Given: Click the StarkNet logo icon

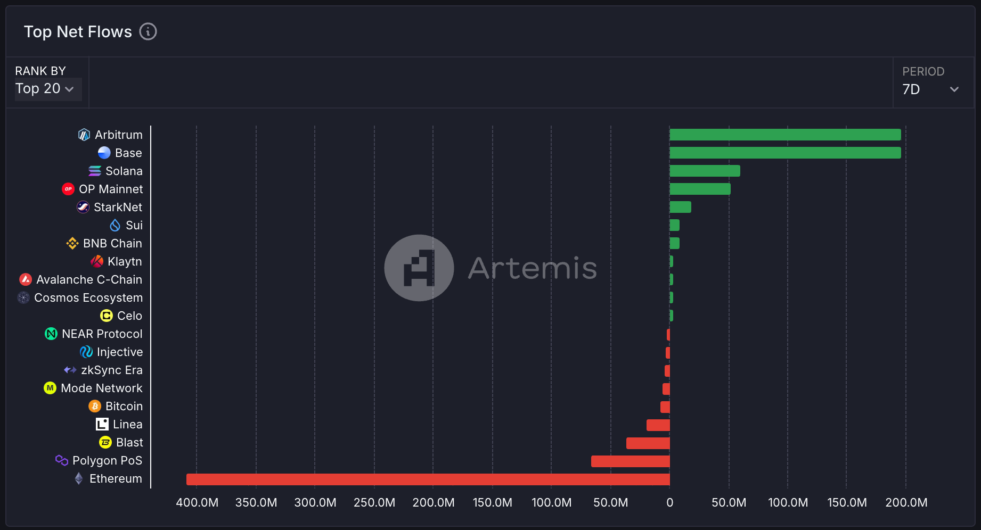Looking at the screenshot, I should click(x=83, y=207).
